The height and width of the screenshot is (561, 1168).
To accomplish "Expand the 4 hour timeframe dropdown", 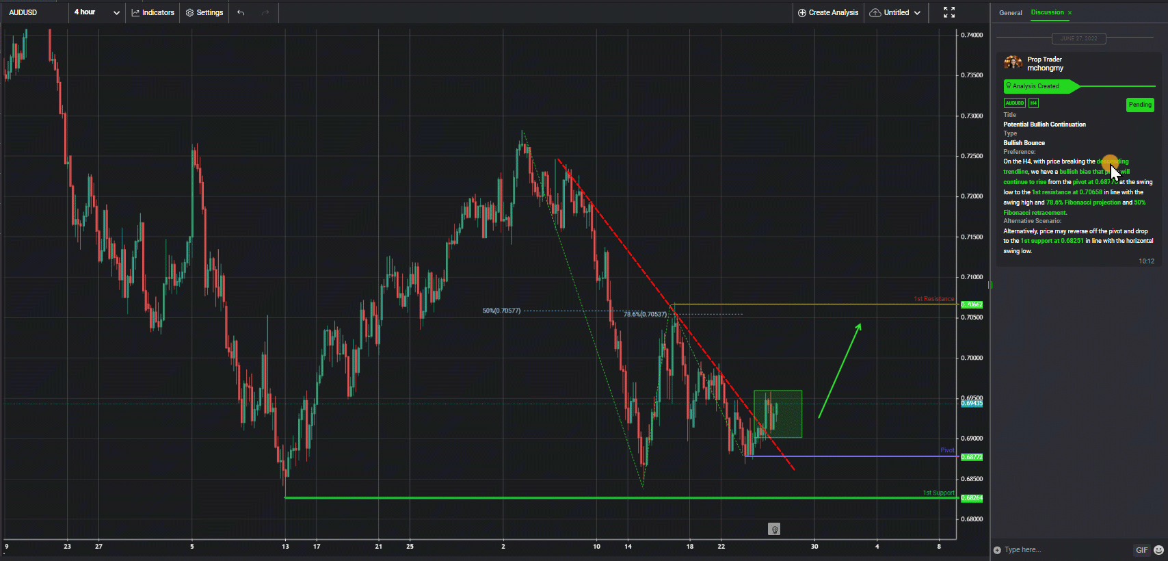I will [96, 12].
